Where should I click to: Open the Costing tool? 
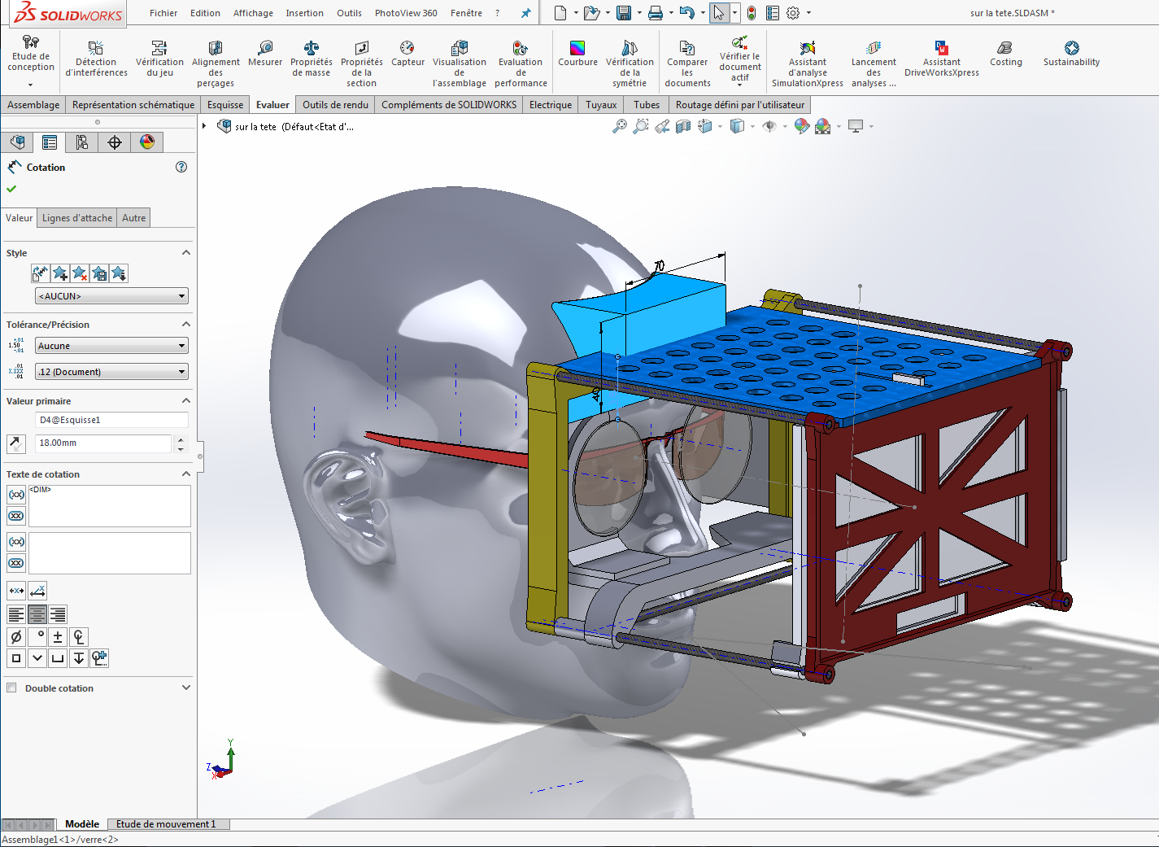point(1005,54)
